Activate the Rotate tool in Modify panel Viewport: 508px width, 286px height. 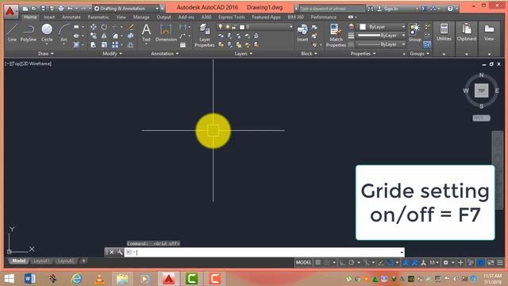104,27
